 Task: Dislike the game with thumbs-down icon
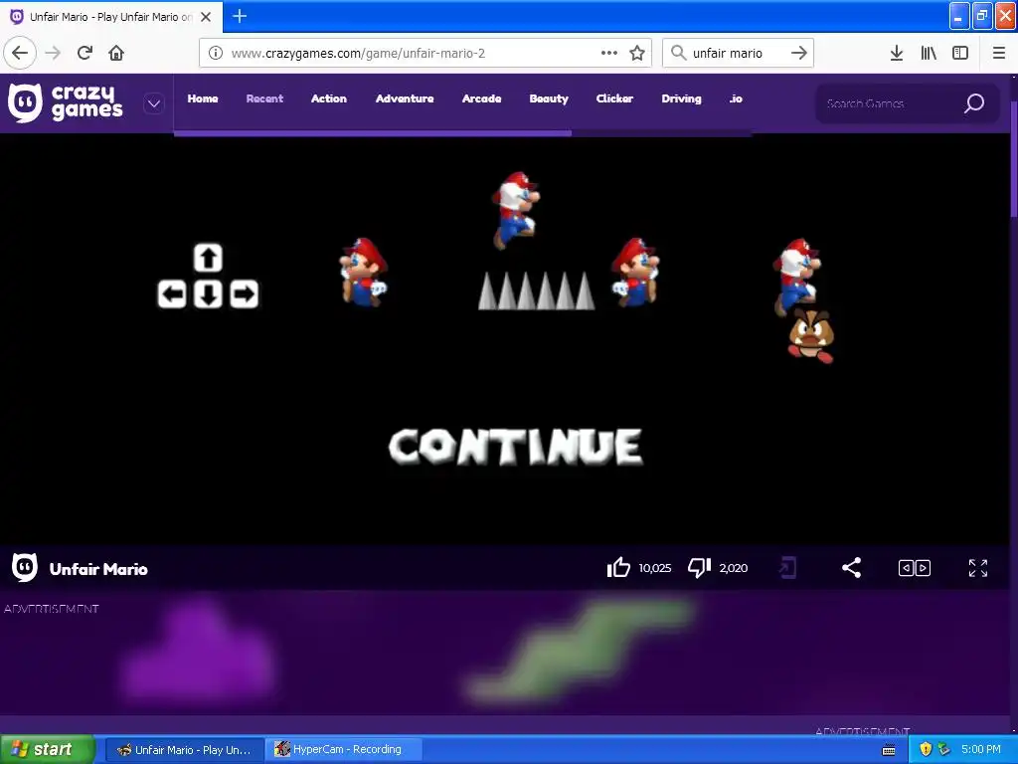tap(699, 568)
